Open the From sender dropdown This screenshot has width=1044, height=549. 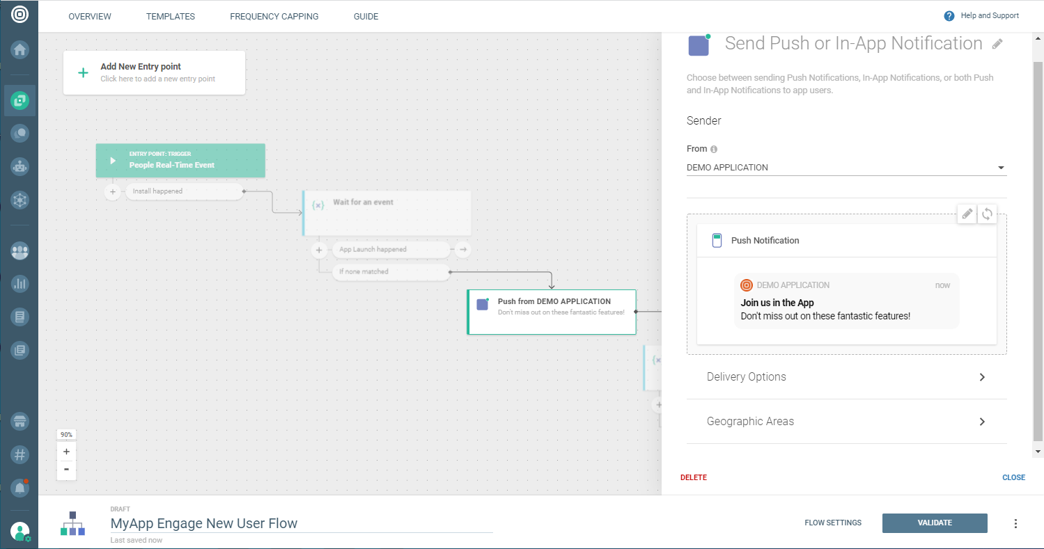click(846, 168)
